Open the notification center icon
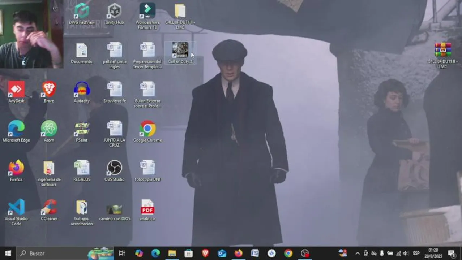This screenshot has height=260, width=462. click(x=452, y=253)
